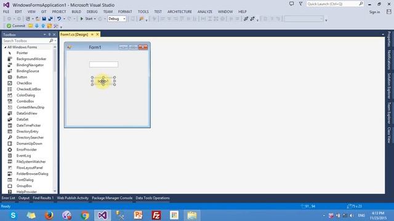Collapse the All Windows Forms group
Image resolution: width=394 pixels, height=221 pixels.
[6, 47]
